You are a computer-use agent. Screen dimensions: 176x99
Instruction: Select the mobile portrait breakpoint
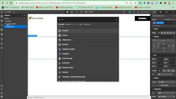(81, 12)
